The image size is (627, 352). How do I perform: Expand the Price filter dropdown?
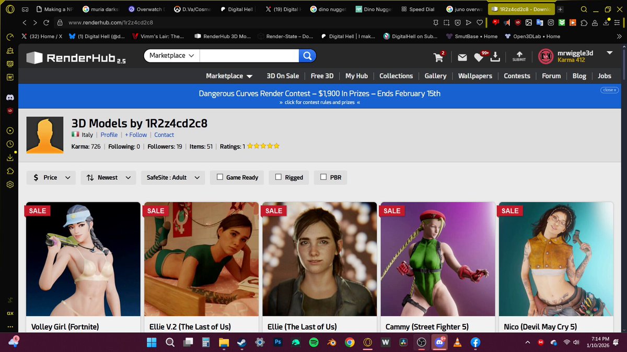click(51, 177)
